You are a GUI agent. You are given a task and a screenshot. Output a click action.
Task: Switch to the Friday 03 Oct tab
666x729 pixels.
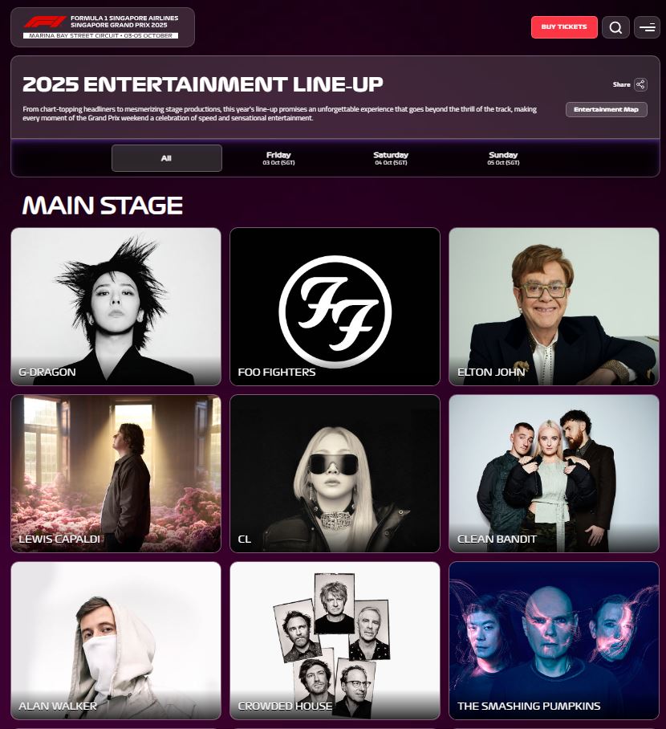(279, 158)
